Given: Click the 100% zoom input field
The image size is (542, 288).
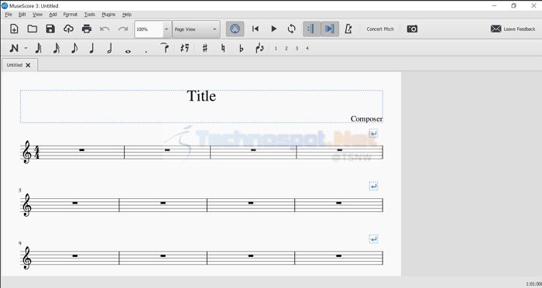Looking at the screenshot, I should [149, 29].
